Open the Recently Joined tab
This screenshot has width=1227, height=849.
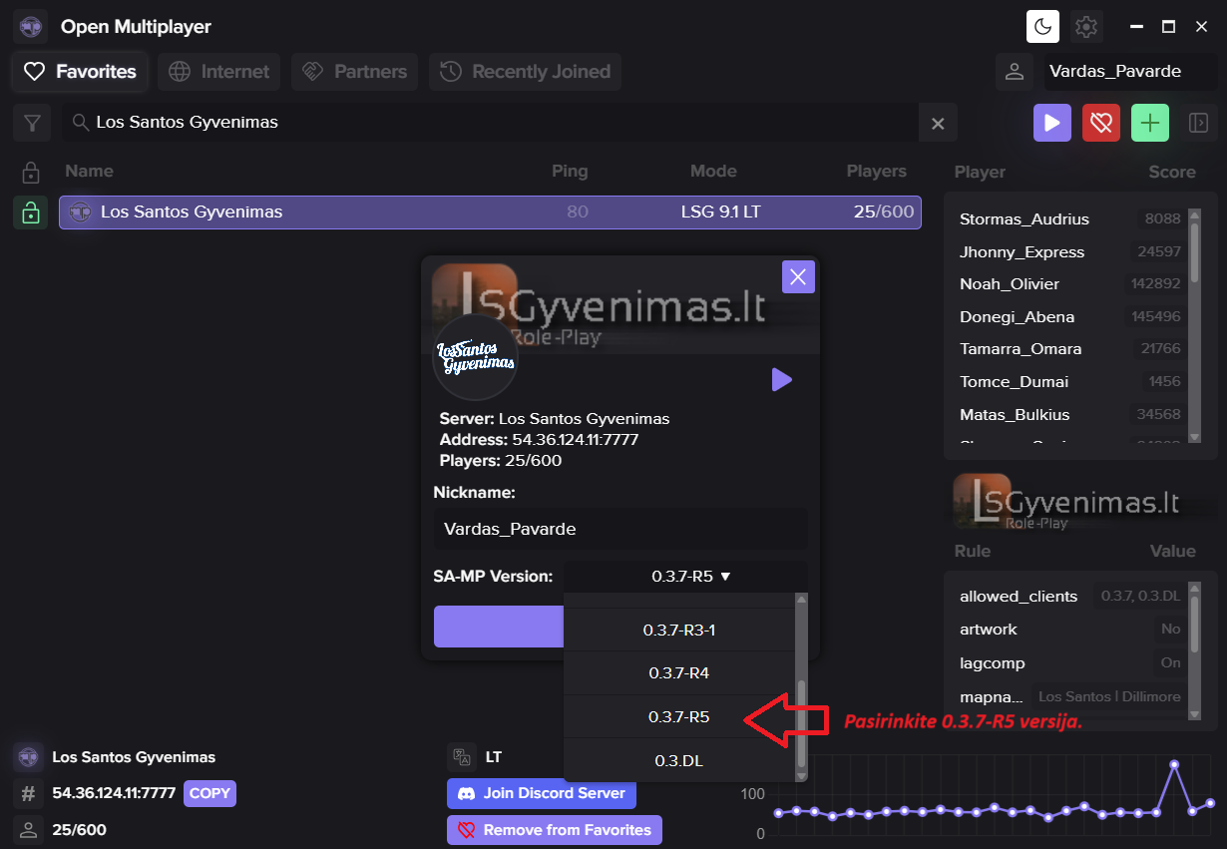point(525,72)
